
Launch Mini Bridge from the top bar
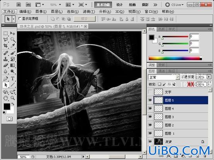(28, 5)
